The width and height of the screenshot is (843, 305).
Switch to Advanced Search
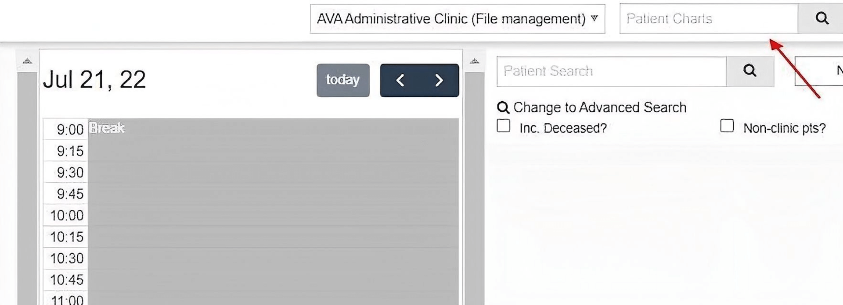pos(592,107)
